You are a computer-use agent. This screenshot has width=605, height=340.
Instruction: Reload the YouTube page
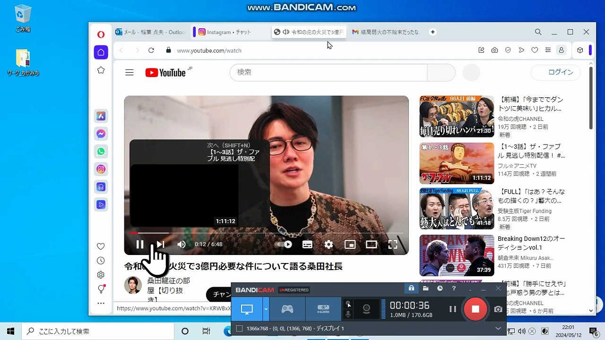[x=151, y=51]
